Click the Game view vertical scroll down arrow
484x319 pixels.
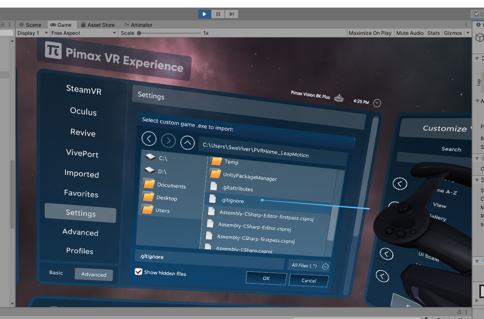[x=12, y=304]
